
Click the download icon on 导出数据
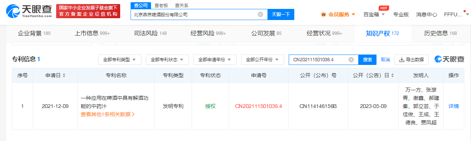(402, 59)
